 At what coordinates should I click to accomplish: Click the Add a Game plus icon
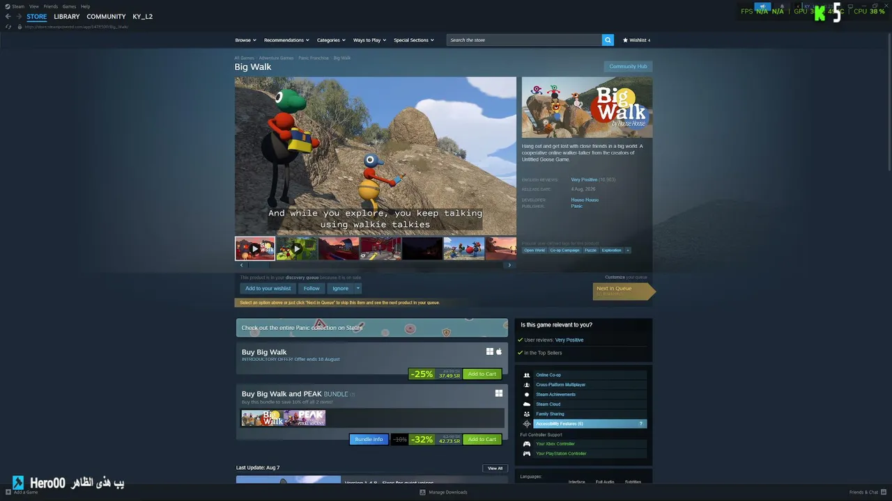point(8,492)
